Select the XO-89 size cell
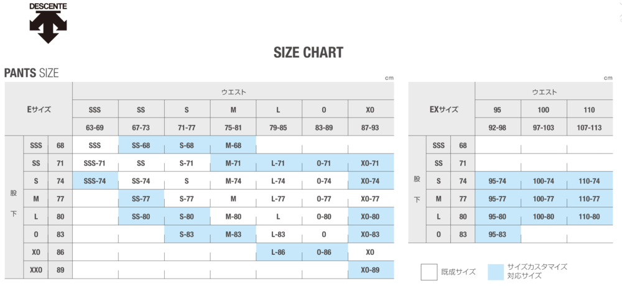Screen dimensions: 622x286 pyautogui.click(x=371, y=270)
